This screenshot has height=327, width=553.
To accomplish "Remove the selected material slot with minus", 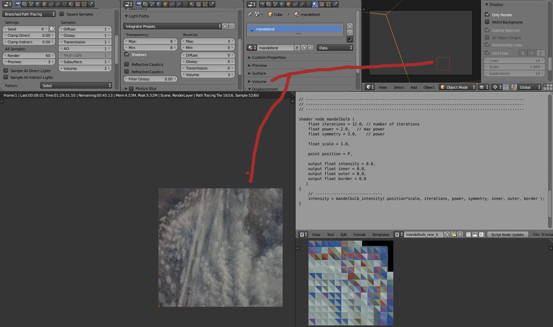I will [x=350, y=33].
